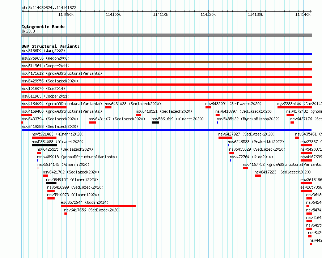Click nsv6418797 (Sedlazeck2020) label
This screenshot has height=258, width=322.
pos(243,111)
